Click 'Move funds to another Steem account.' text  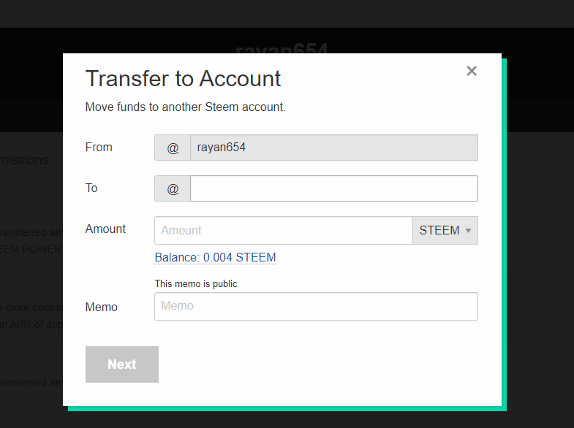(x=185, y=107)
